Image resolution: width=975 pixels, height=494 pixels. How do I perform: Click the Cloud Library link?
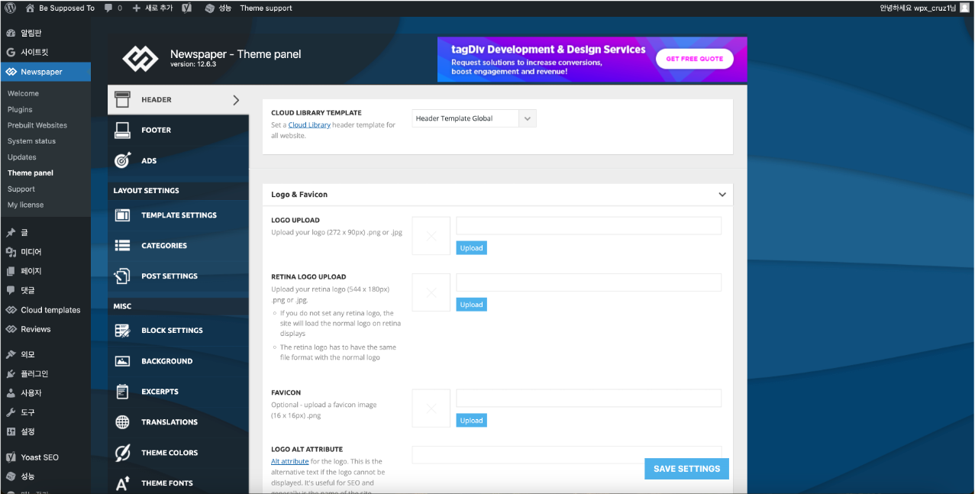[309, 124]
